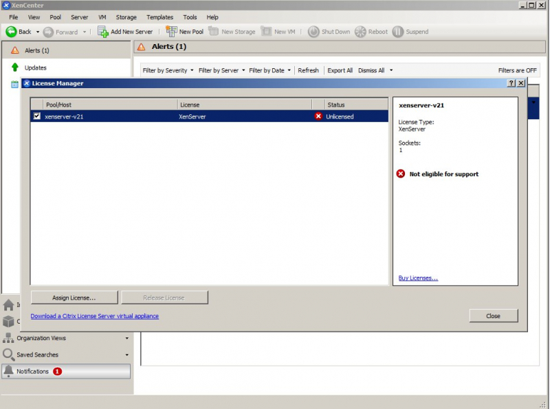Click the green Back arrow icon
550x409 pixels.
point(12,32)
